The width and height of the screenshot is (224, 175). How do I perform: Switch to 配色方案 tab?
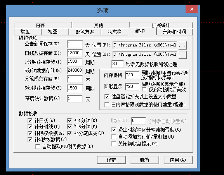click(85, 32)
